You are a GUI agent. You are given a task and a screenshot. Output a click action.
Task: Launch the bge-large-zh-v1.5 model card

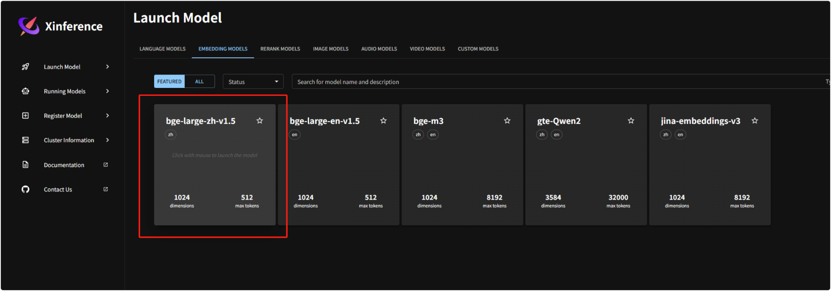click(215, 165)
